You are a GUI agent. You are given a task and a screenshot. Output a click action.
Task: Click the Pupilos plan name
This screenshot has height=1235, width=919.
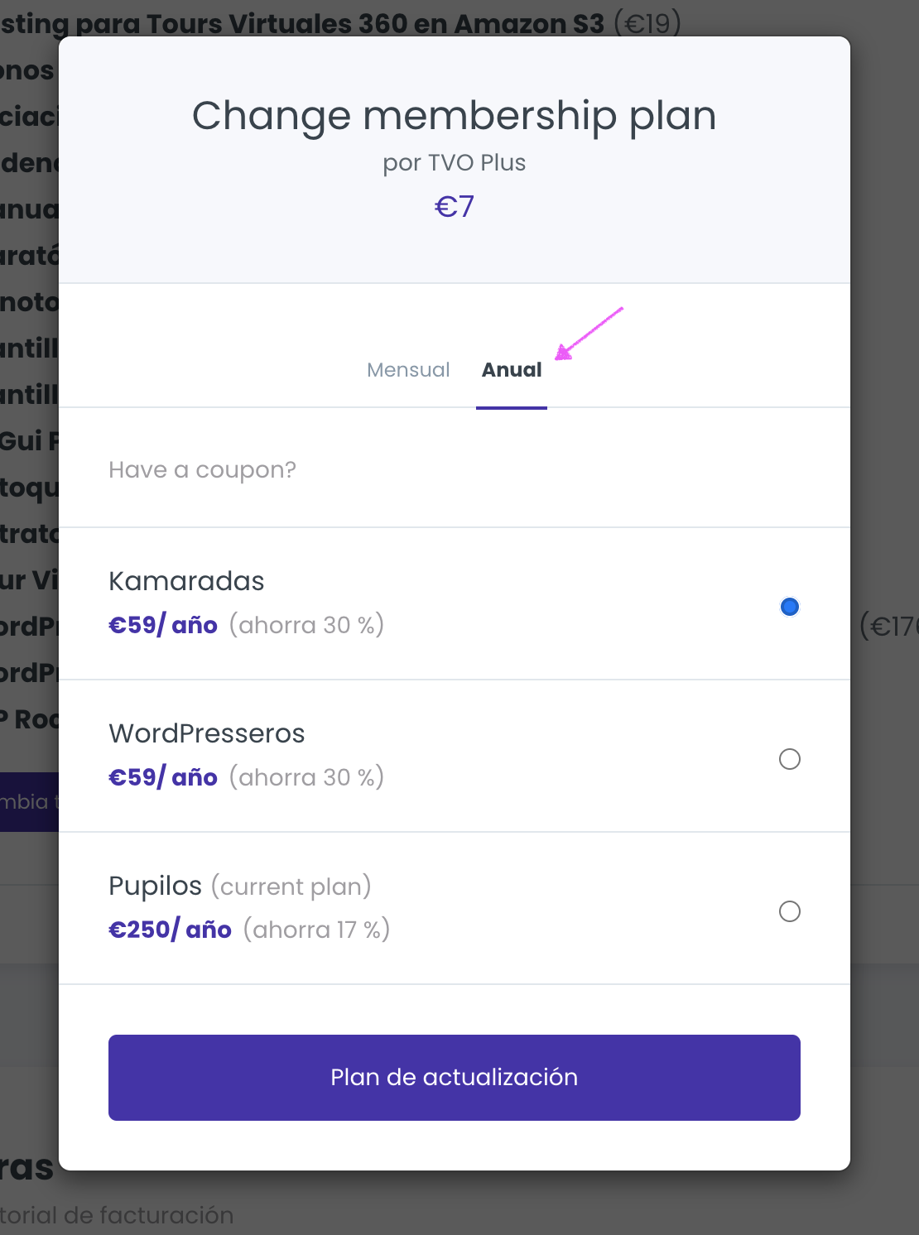[155, 886]
